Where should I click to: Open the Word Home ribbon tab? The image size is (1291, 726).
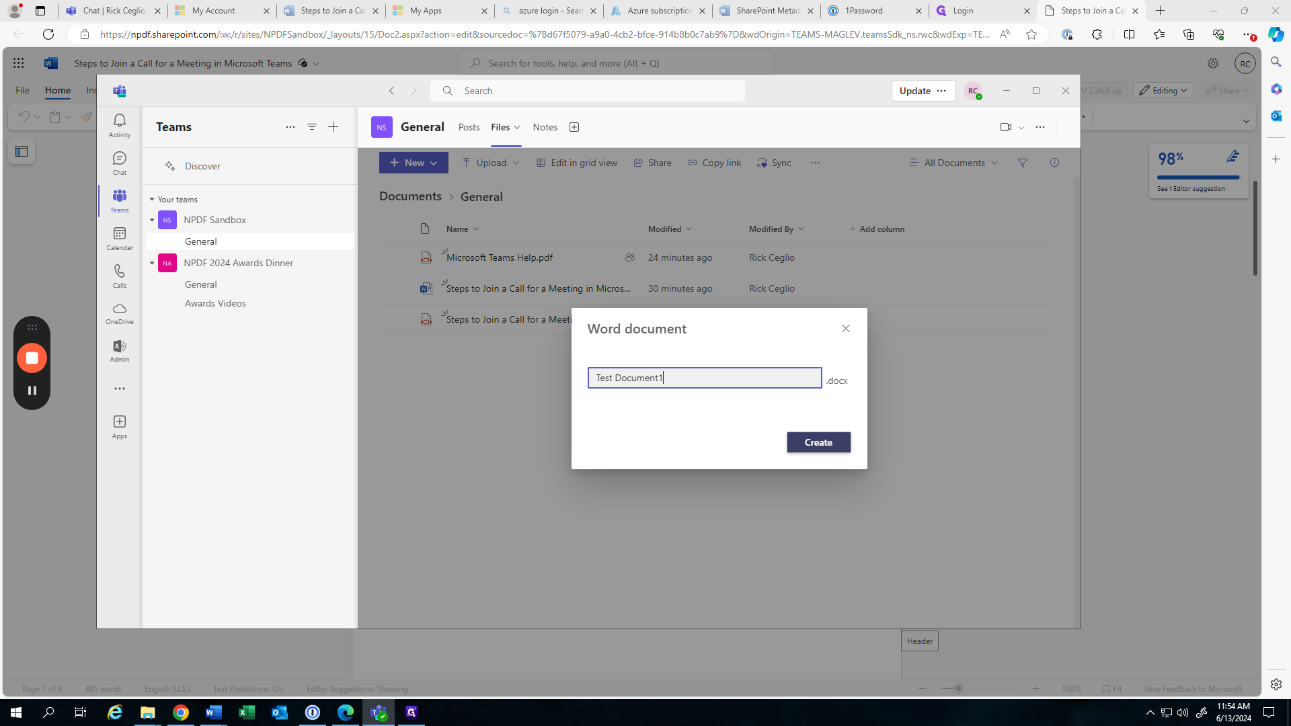pyautogui.click(x=58, y=90)
